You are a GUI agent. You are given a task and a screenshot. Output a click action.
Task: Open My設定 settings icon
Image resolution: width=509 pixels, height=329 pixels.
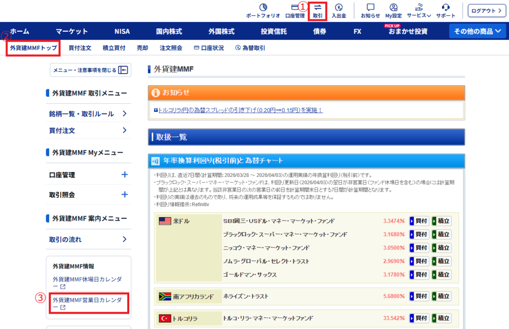click(394, 9)
